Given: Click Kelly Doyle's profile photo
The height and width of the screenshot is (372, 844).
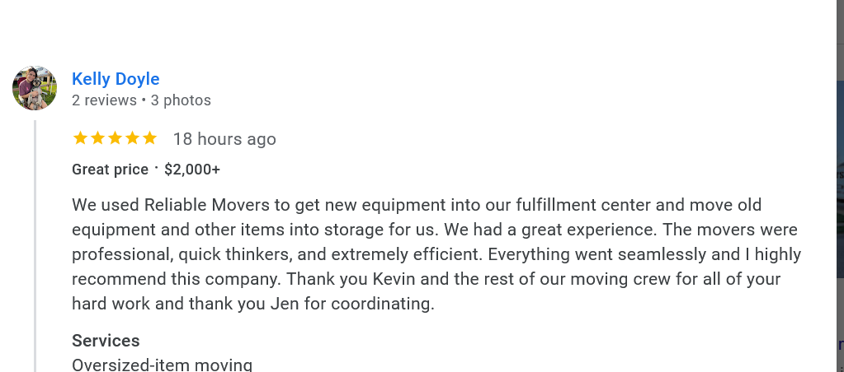Looking at the screenshot, I should 35,88.
